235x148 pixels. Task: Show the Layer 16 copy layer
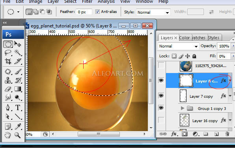(161, 120)
